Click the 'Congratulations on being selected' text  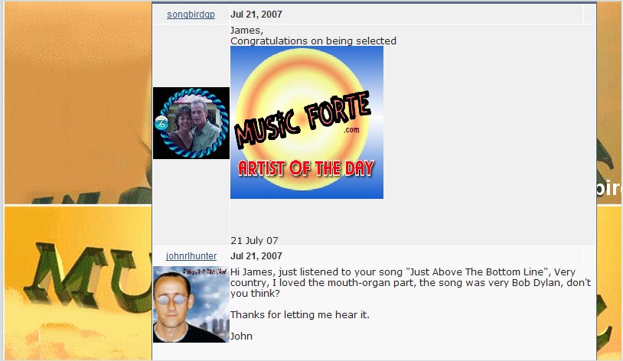pos(313,41)
